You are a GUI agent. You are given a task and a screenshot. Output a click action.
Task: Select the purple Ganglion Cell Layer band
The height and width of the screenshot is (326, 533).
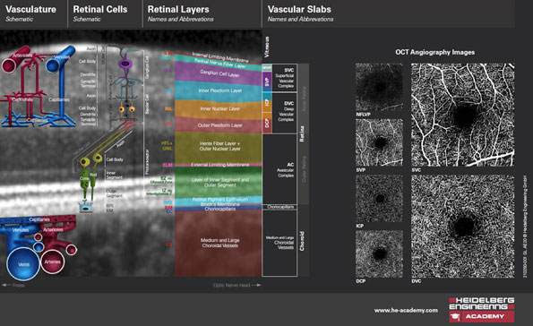218,73
